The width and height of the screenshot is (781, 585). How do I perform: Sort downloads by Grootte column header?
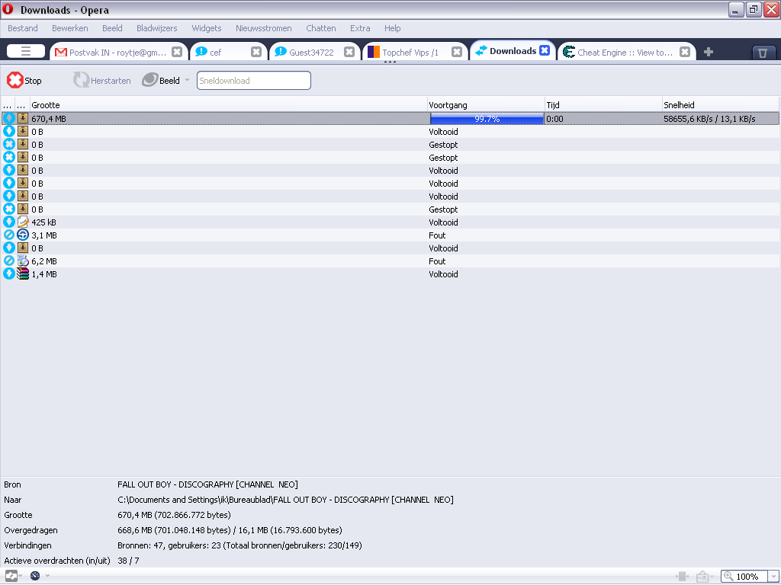[229, 105]
